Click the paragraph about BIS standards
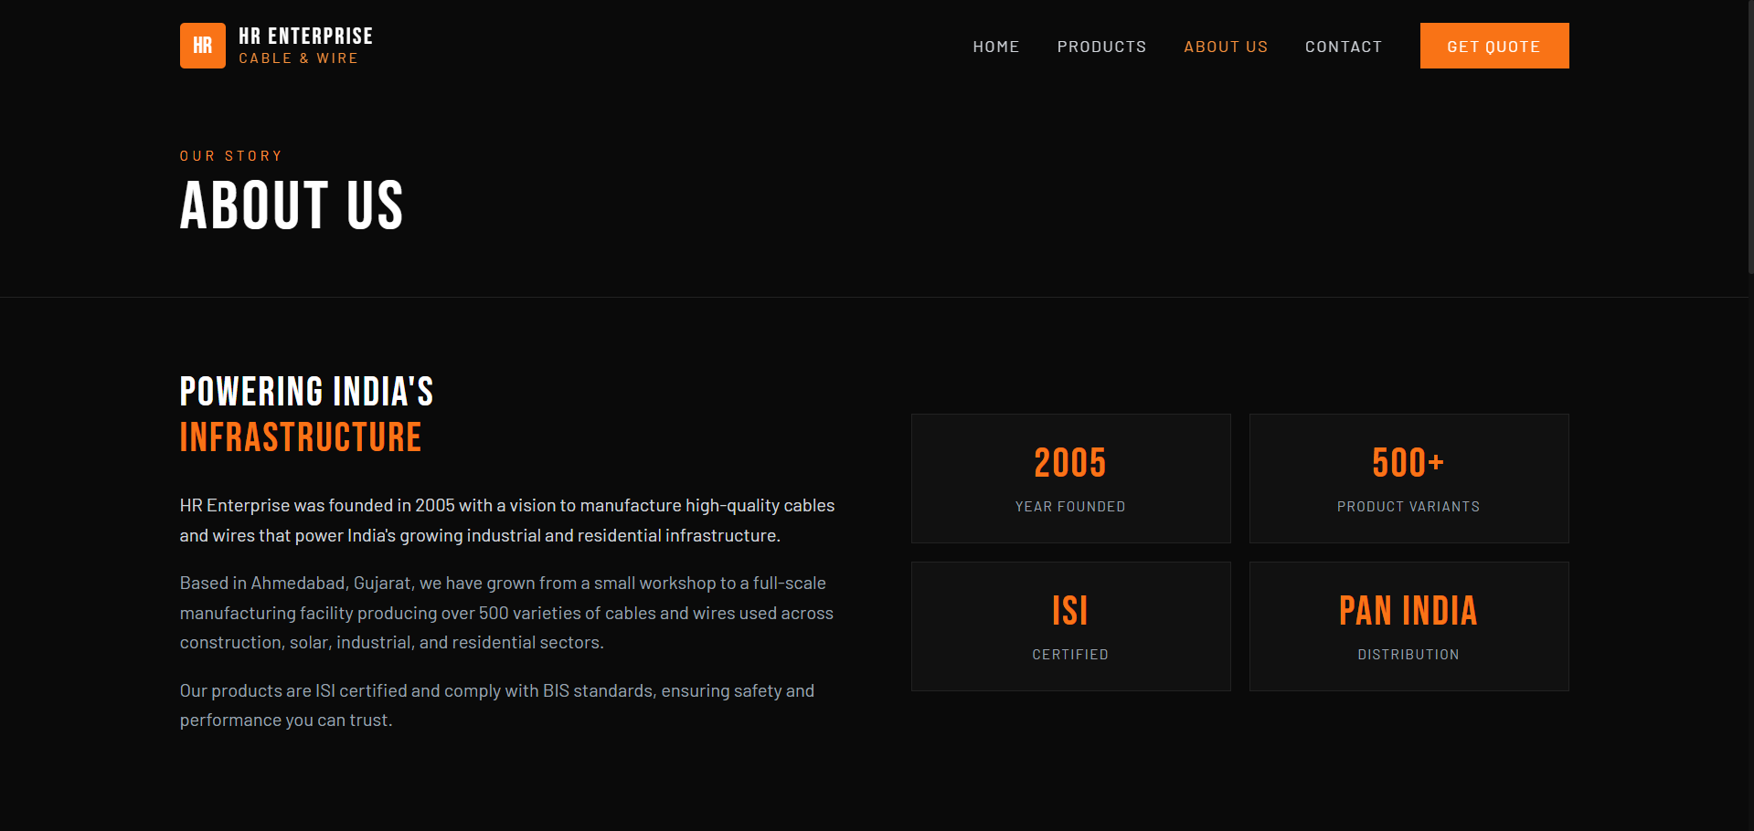The image size is (1754, 831). [496, 705]
